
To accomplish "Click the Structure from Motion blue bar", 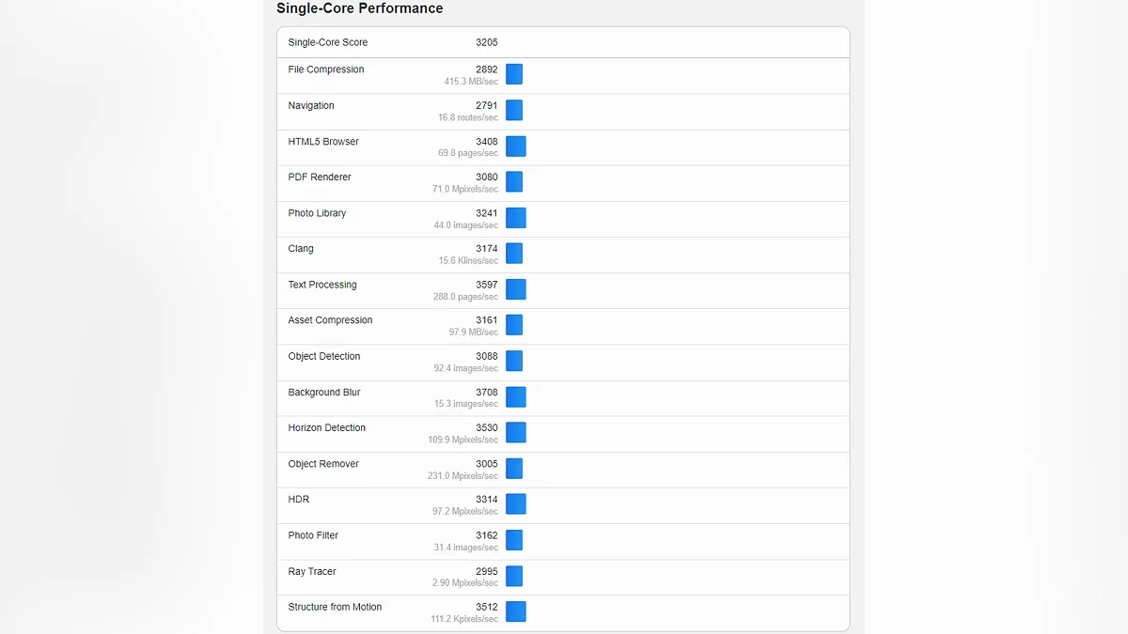I will coord(516,611).
